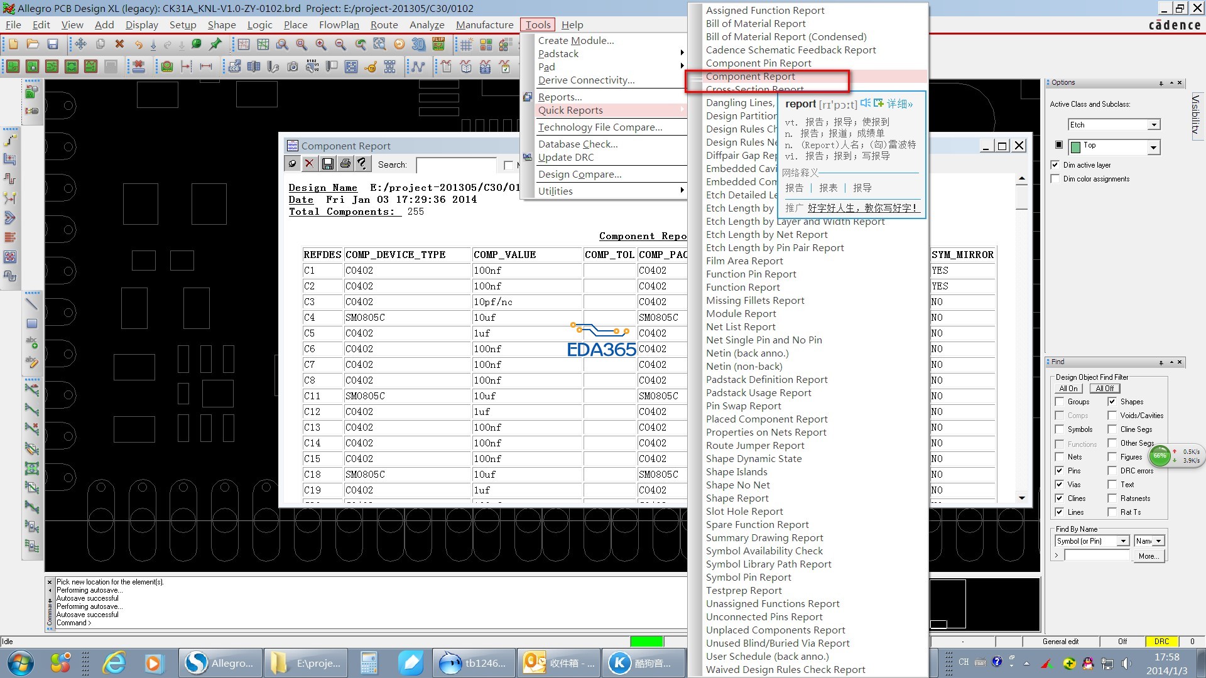Open the Etch active class dropdown
The width and height of the screenshot is (1206, 678).
[x=1153, y=125]
